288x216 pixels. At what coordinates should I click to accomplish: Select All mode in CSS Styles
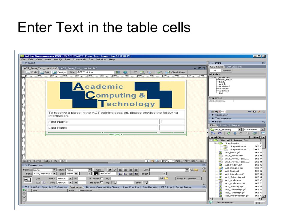[x=215, y=70]
